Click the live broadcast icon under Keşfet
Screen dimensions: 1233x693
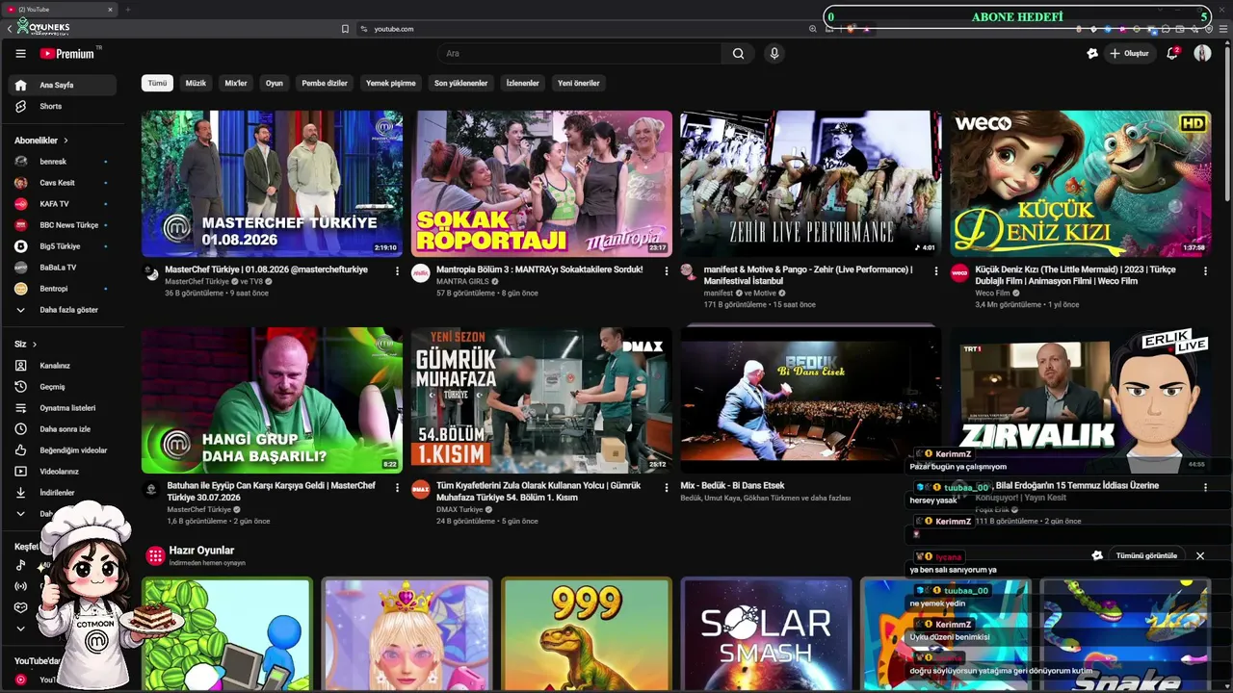point(20,587)
